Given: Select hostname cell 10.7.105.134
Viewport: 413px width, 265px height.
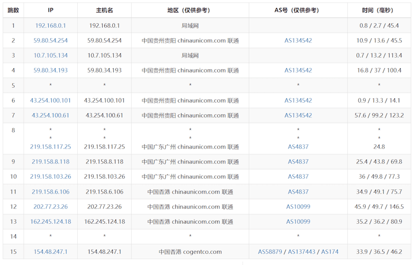Looking at the screenshot, I should (x=104, y=56).
